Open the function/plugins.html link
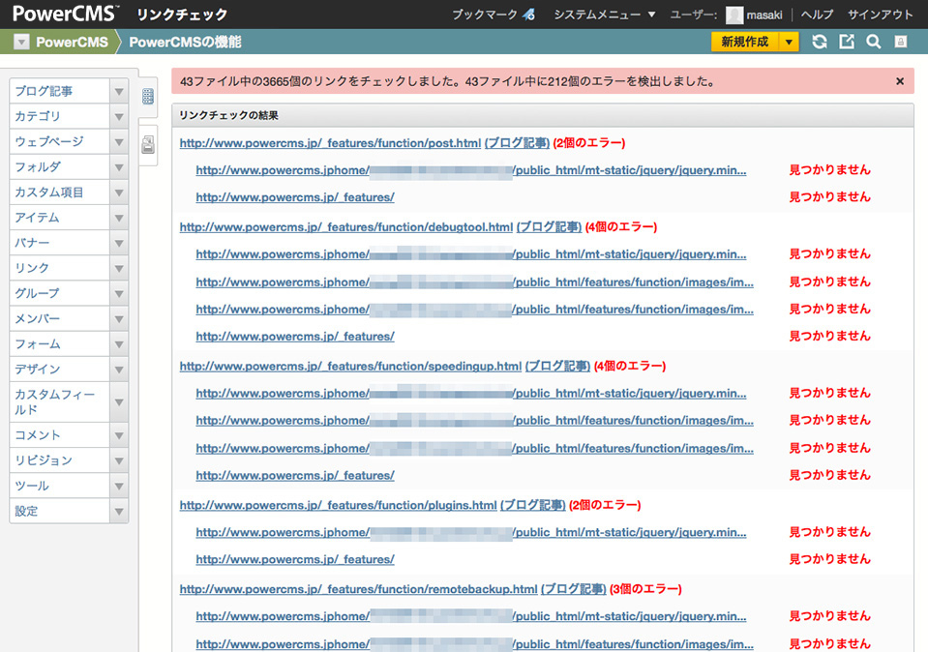The width and height of the screenshot is (928, 652). click(x=338, y=505)
